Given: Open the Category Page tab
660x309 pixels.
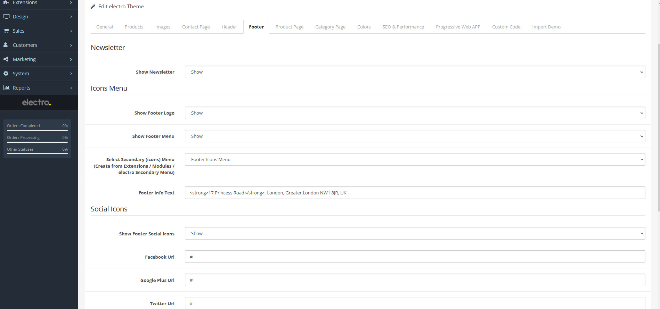Looking at the screenshot, I should click(x=330, y=27).
